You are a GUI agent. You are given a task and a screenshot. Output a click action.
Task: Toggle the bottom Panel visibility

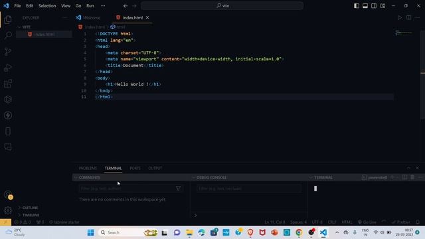(365, 6)
